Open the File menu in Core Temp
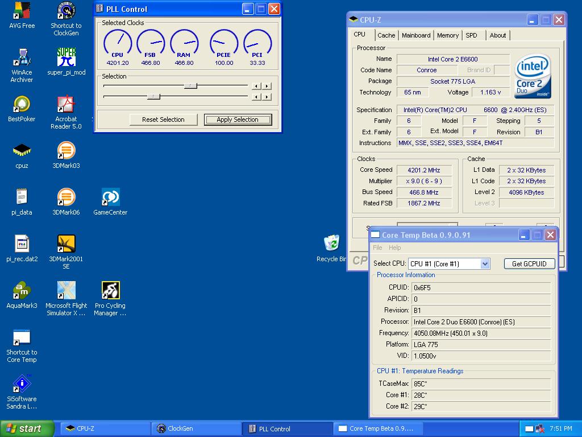Screen dimensions: 582x437 point(377,248)
